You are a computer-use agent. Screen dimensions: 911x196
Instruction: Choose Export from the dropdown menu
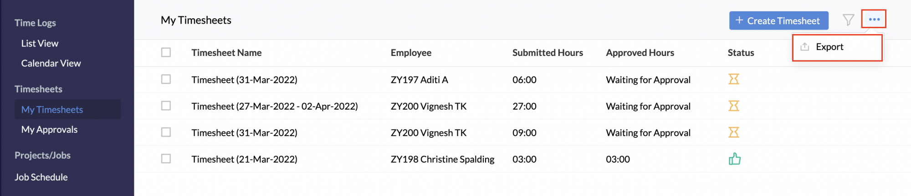pyautogui.click(x=829, y=47)
